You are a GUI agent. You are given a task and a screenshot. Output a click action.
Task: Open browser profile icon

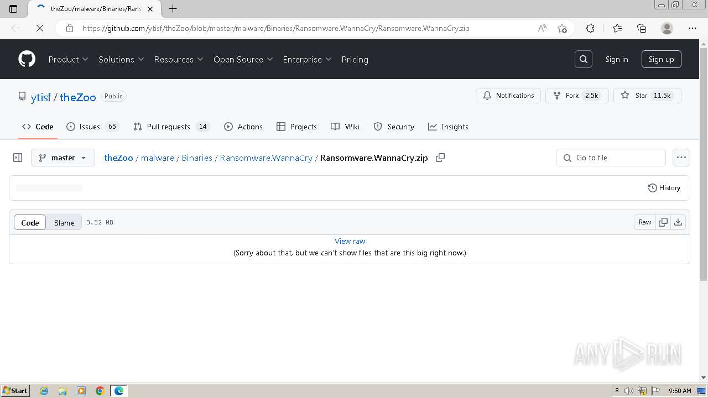(x=667, y=28)
